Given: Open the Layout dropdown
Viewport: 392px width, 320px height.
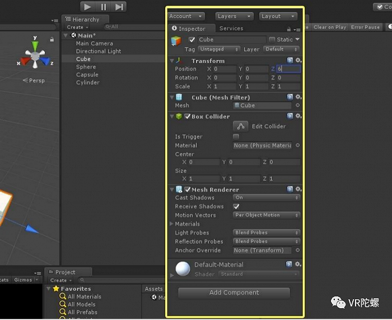Looking at the screenshot, I should tap(278, 16).
